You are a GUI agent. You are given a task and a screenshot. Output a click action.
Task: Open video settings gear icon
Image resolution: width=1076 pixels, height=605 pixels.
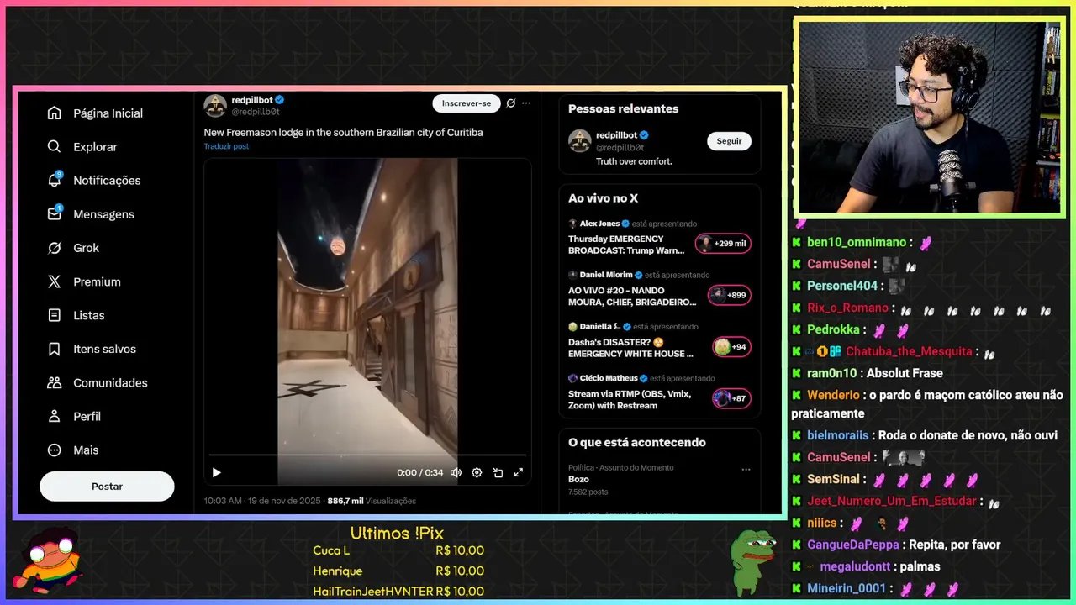coord(477,472)
